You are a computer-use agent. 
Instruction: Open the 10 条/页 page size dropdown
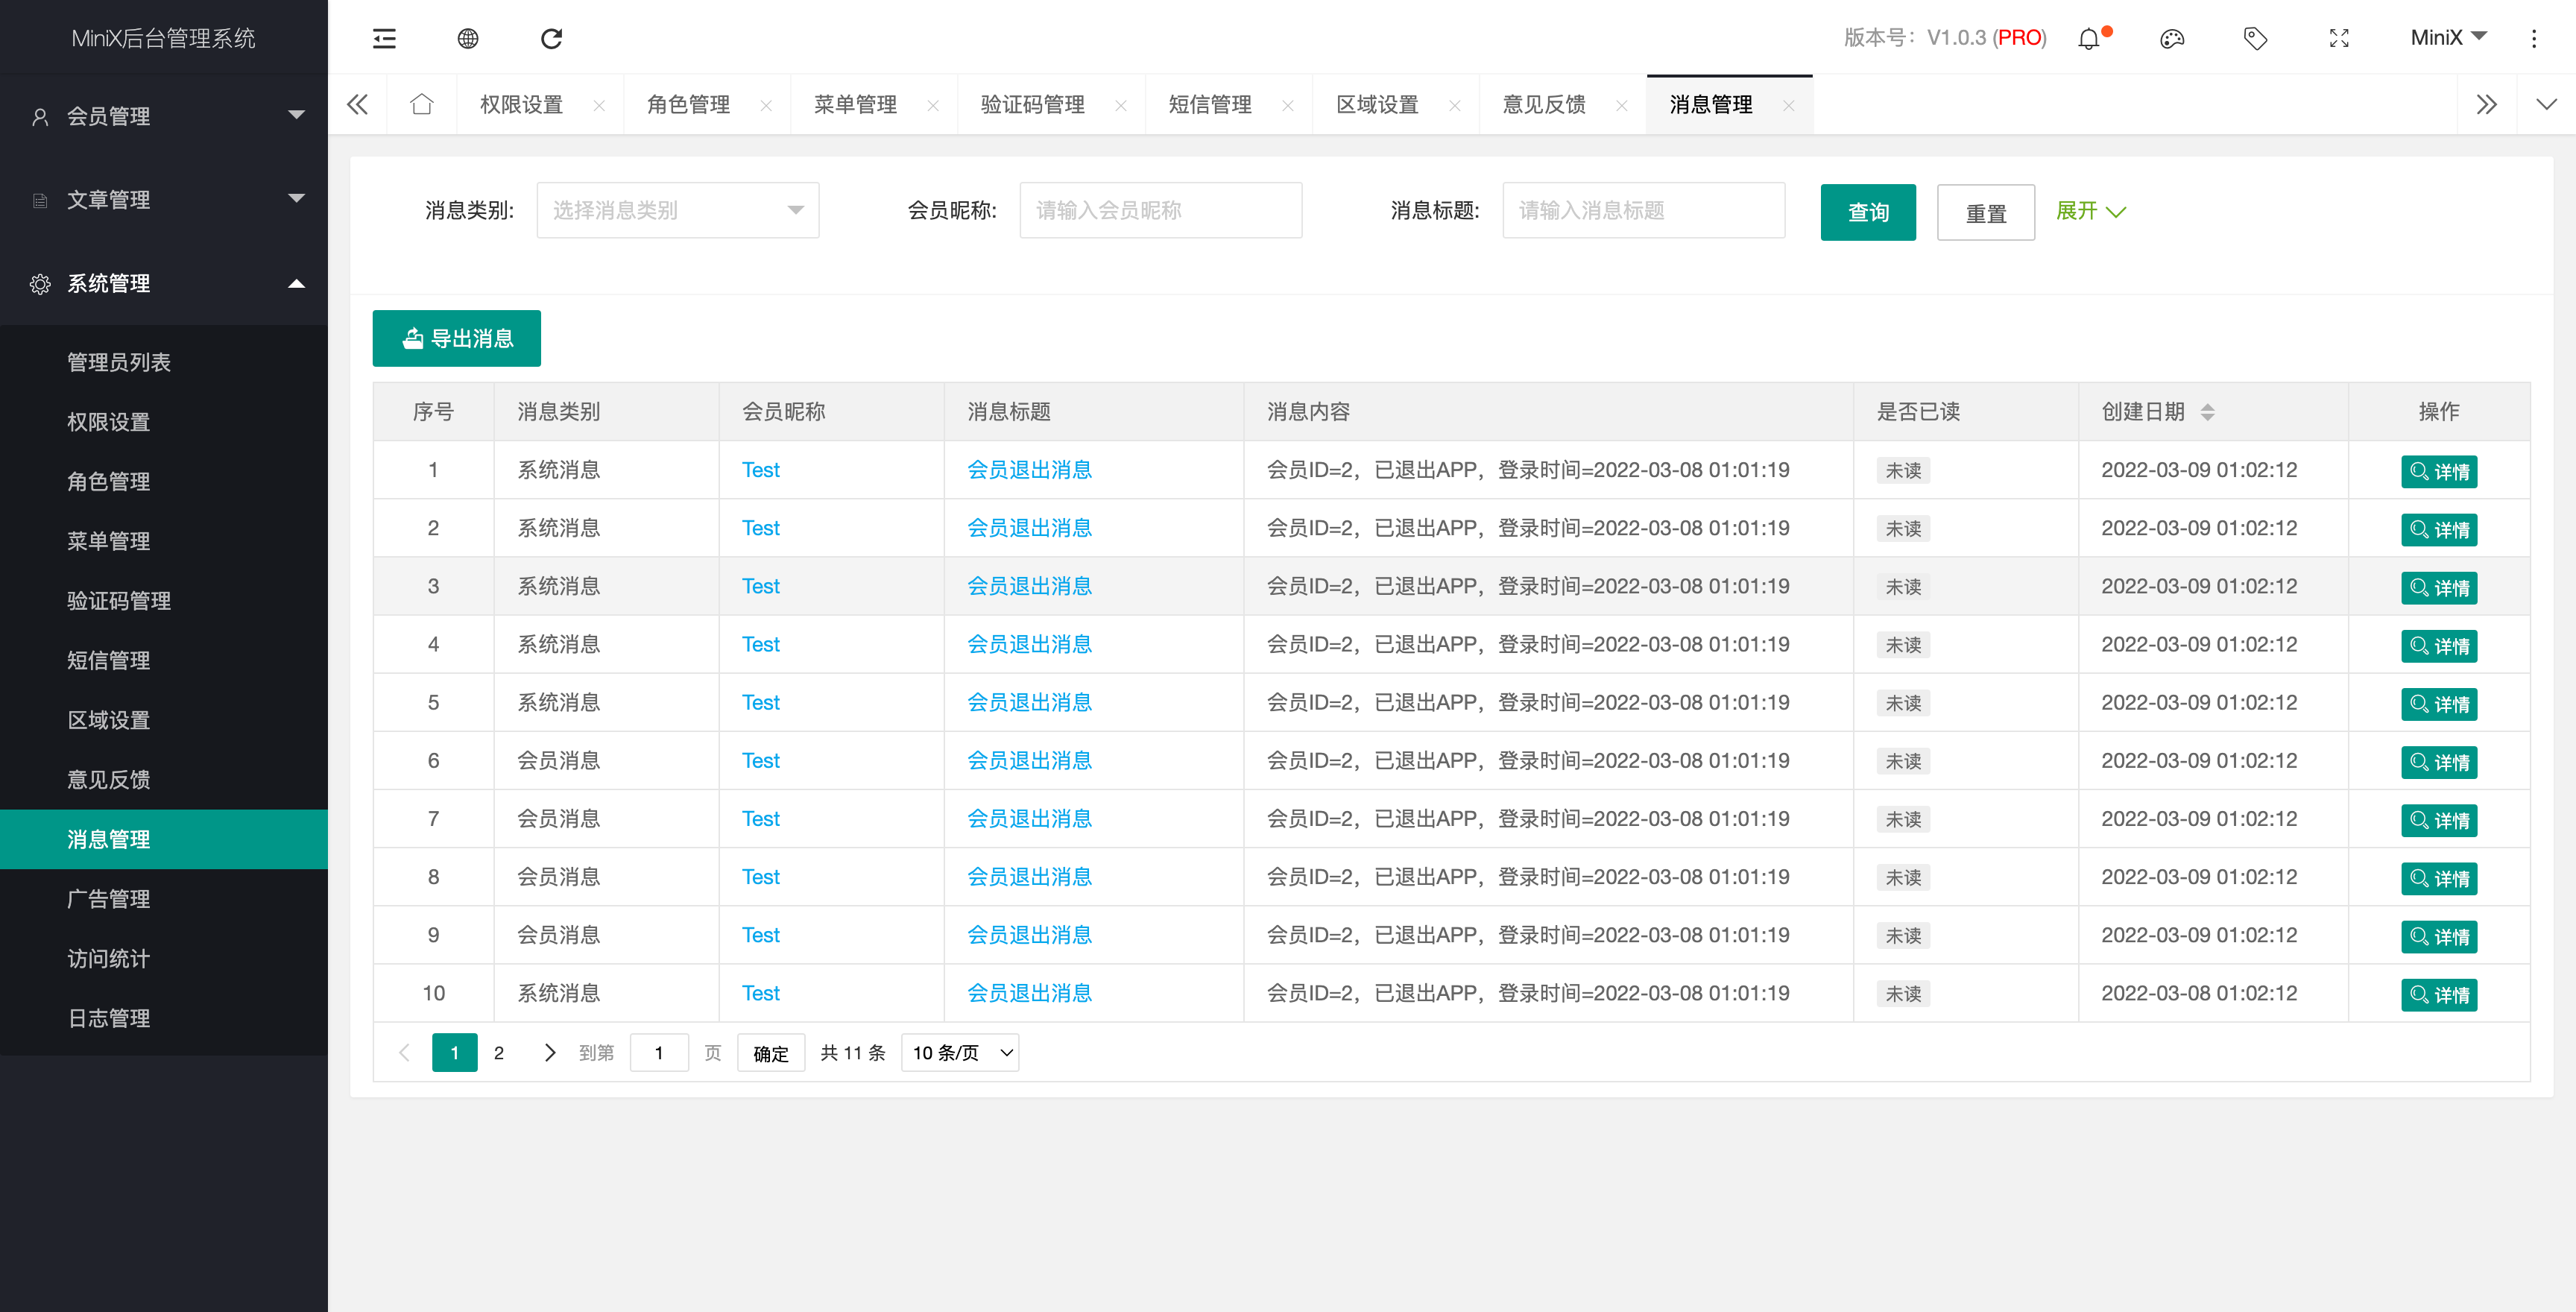(960, 1052)
